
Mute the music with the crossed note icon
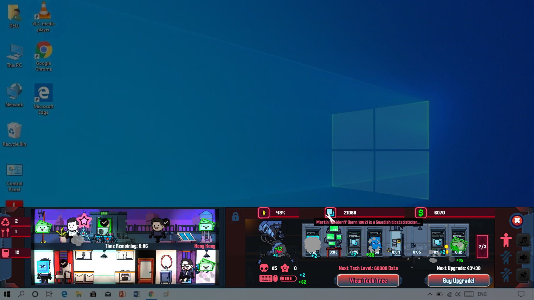(x=523, y=240)
